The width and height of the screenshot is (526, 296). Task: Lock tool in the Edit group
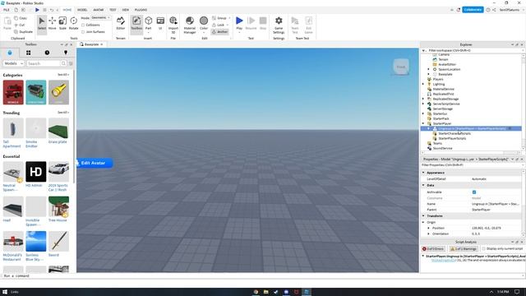tap(218, 25)
